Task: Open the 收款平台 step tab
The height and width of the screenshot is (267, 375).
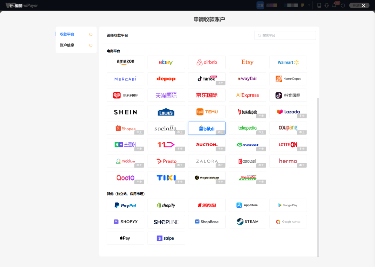Action: (x=76, y=34)
